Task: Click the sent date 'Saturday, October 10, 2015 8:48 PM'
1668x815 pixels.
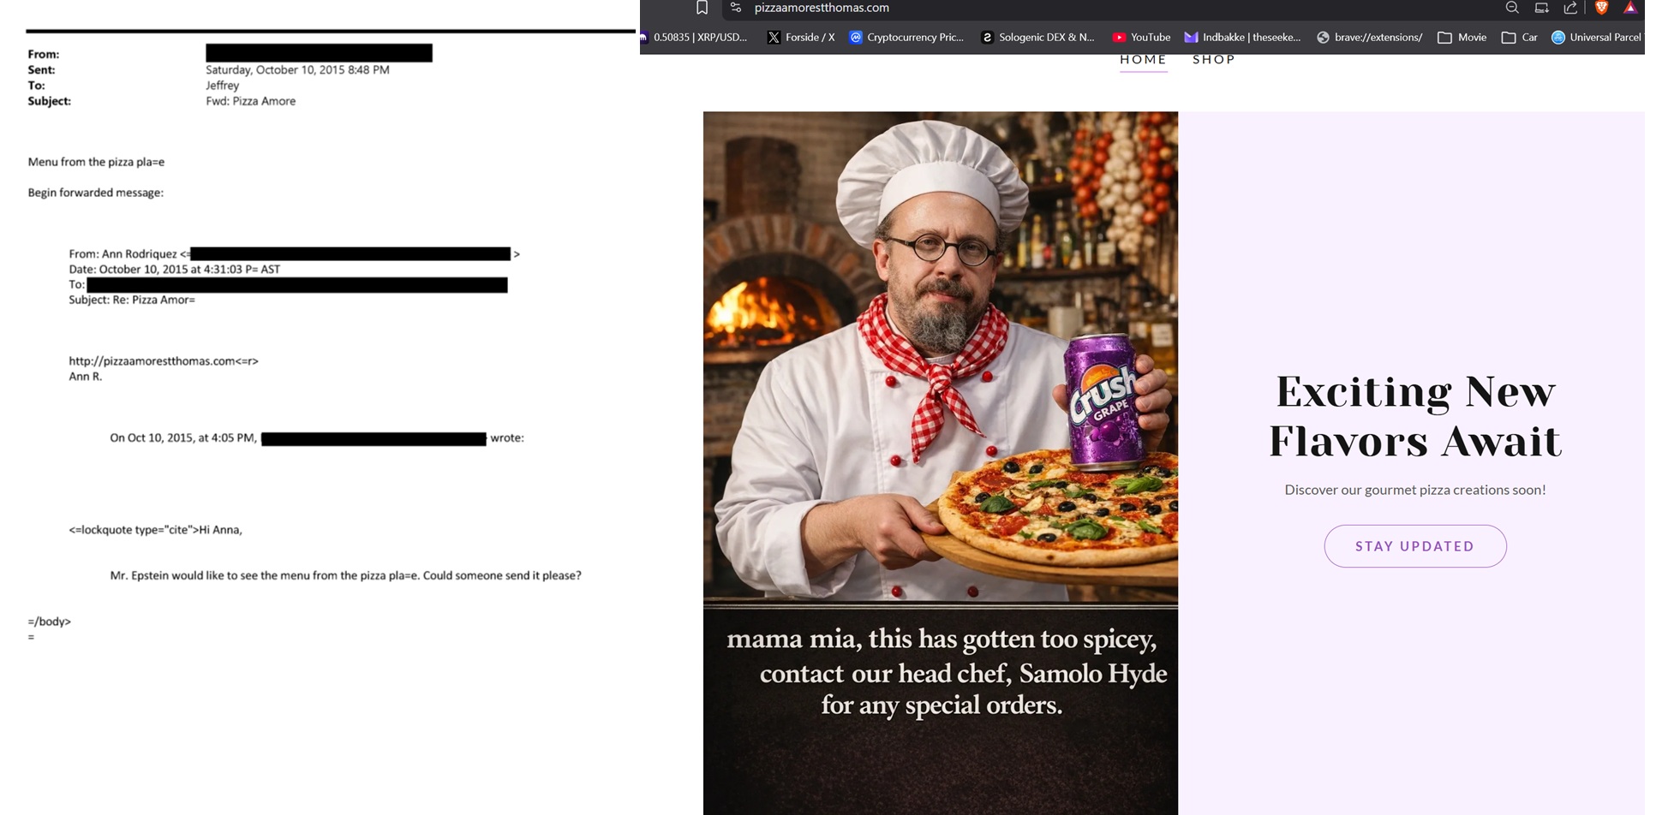Action: 297,70
